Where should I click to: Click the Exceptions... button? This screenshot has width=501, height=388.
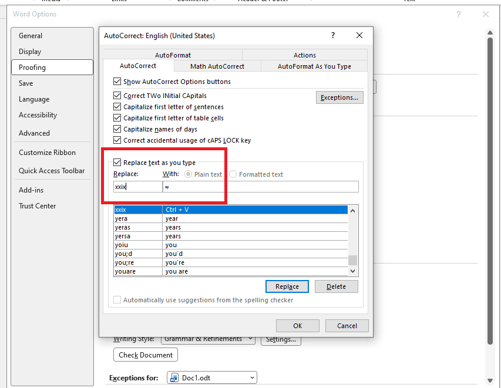pos(339,97)
